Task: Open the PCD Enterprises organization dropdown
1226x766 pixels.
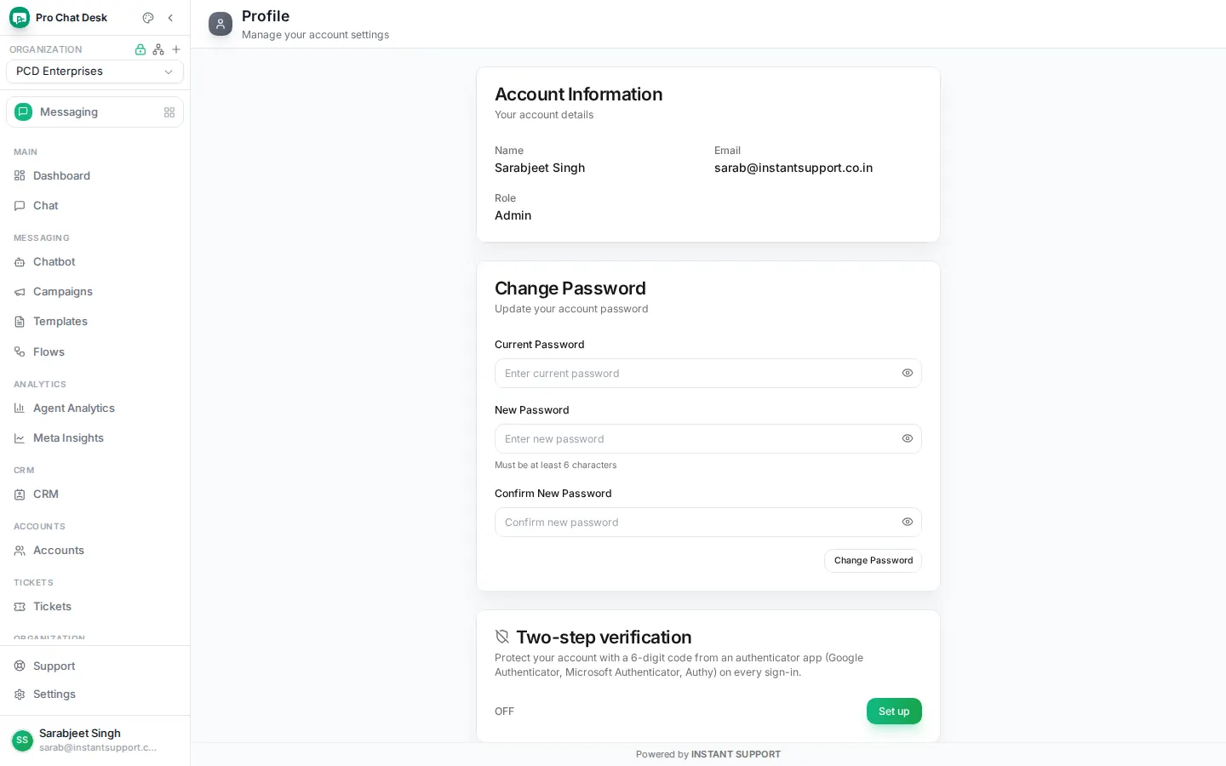Action: click(x=95, y=71)
